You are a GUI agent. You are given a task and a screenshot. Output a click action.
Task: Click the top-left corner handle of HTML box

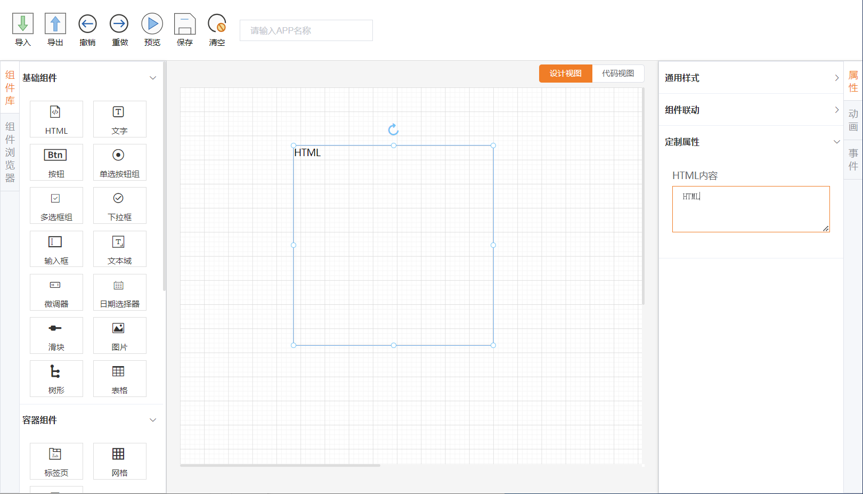pyautogui.click(x=294, y=145)
